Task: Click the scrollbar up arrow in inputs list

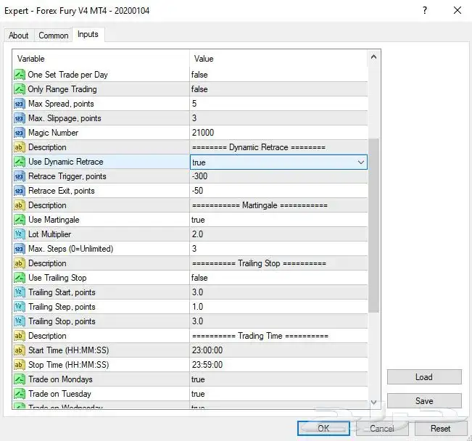Action: tap(374, 57)
